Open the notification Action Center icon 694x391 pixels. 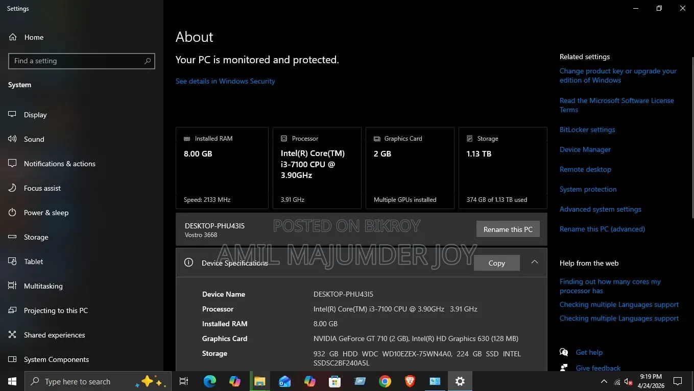click(678, 381)
